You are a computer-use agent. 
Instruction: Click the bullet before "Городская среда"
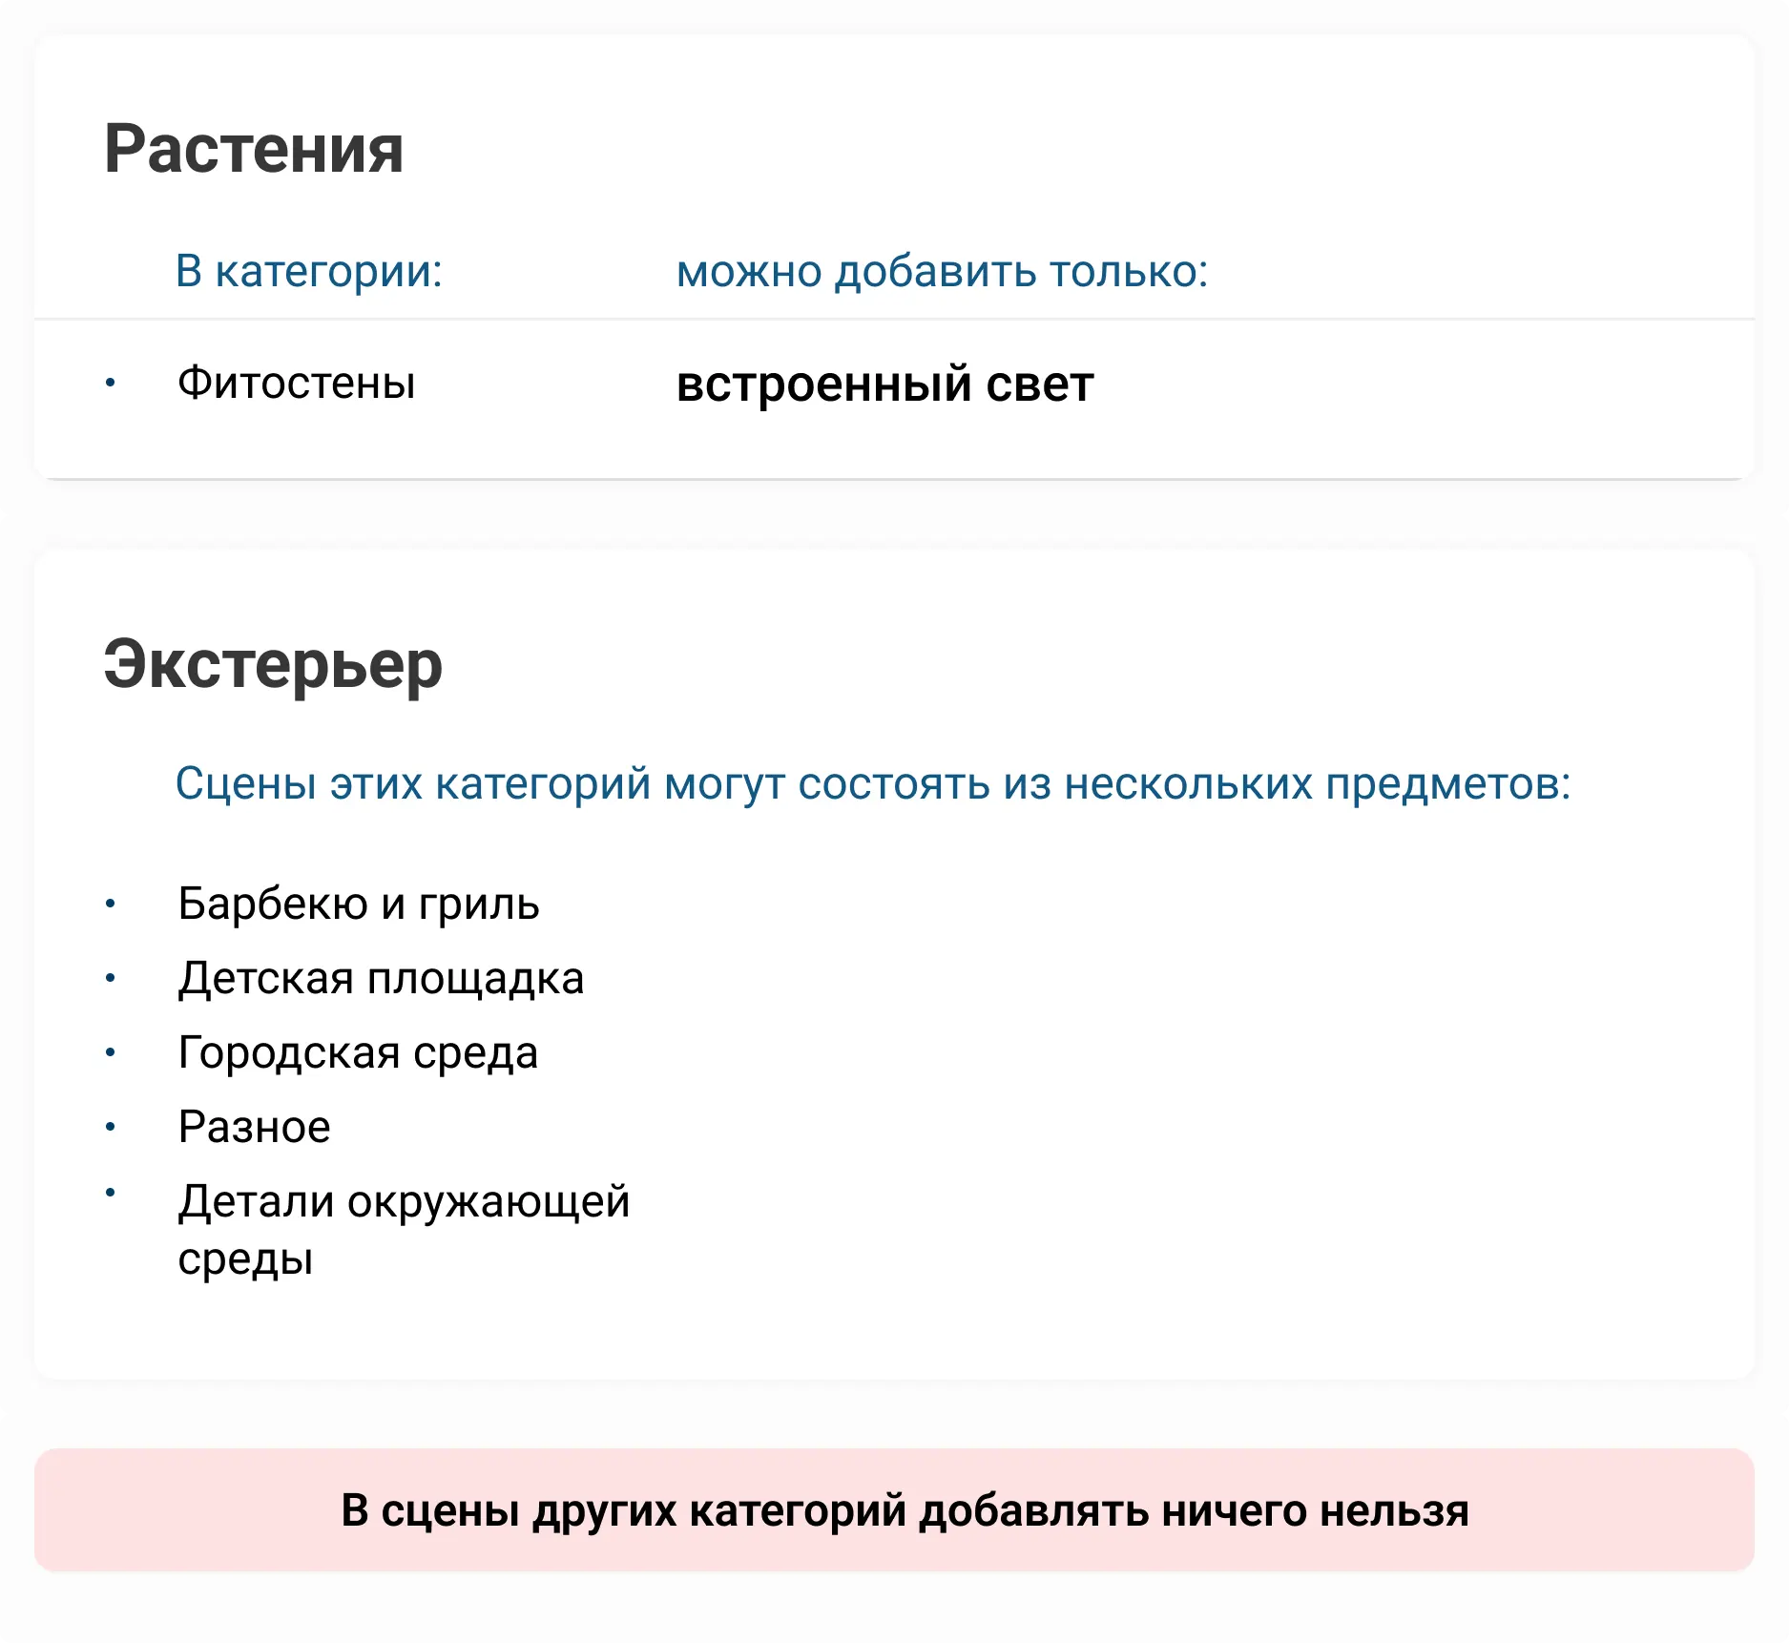111,1052
